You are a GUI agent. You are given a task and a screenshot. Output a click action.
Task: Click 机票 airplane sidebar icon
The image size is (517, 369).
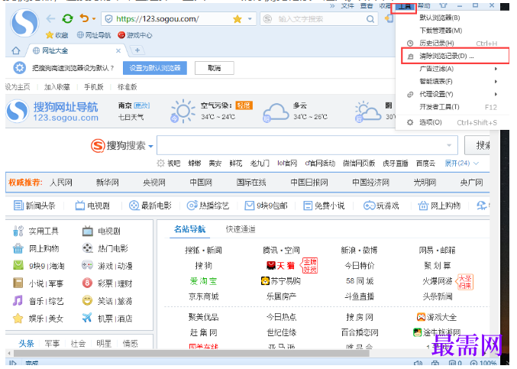87,318
